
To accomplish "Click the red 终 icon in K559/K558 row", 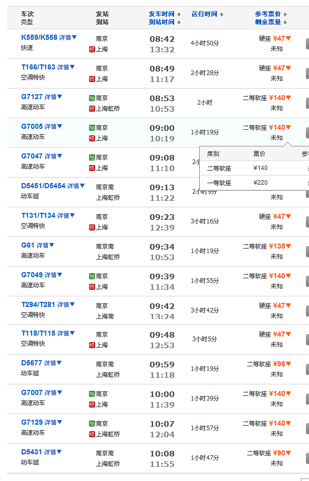I will pos(92,49).
